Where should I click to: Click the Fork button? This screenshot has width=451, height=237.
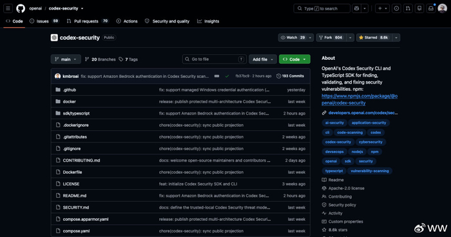(331, 37)
